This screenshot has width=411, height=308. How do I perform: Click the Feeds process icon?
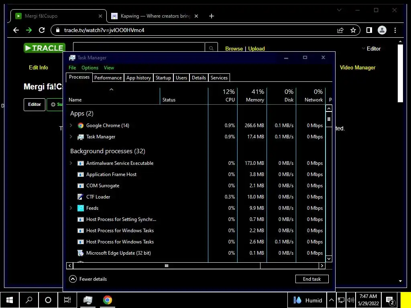(81, 208)
